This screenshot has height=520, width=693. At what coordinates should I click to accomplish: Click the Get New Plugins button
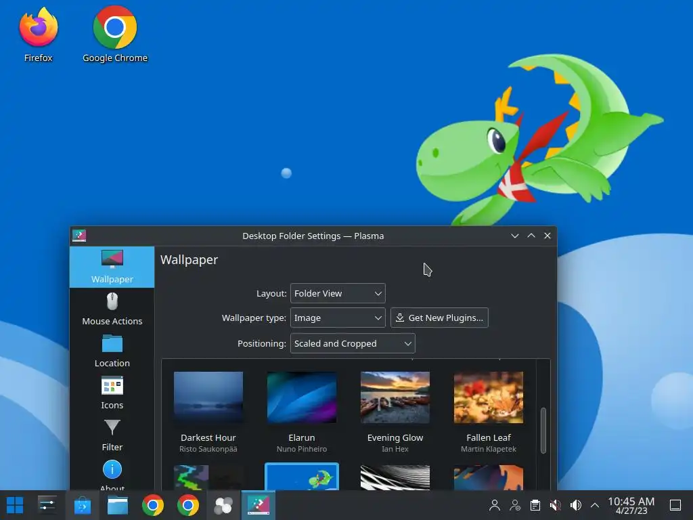click(x=439, y=318)
